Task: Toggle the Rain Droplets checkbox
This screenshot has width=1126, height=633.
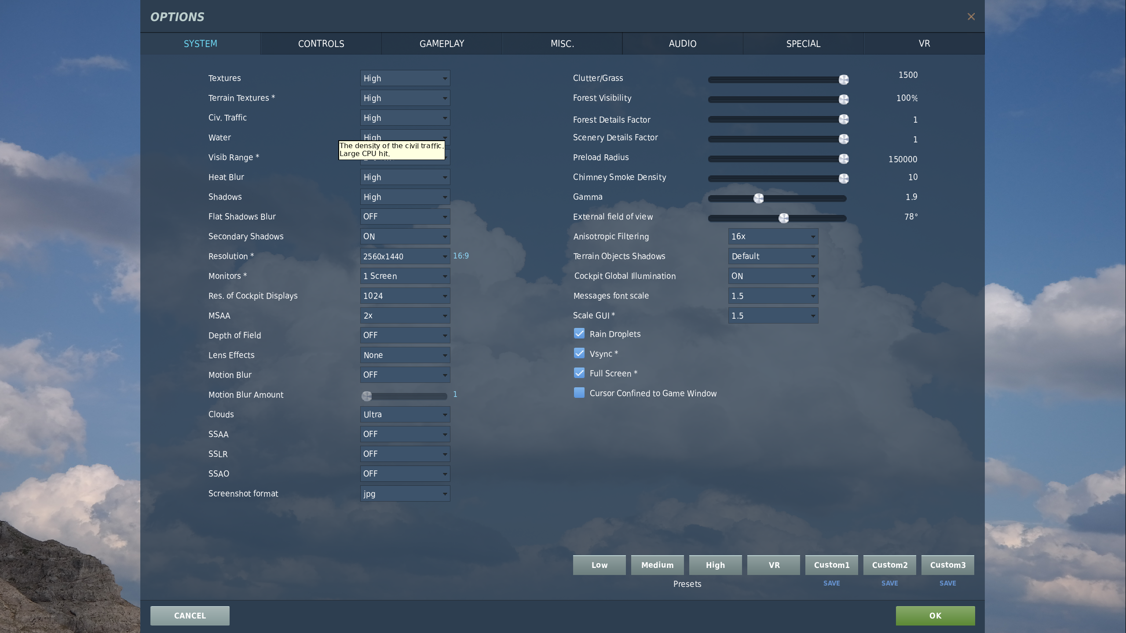Action: tap(579, 334)
